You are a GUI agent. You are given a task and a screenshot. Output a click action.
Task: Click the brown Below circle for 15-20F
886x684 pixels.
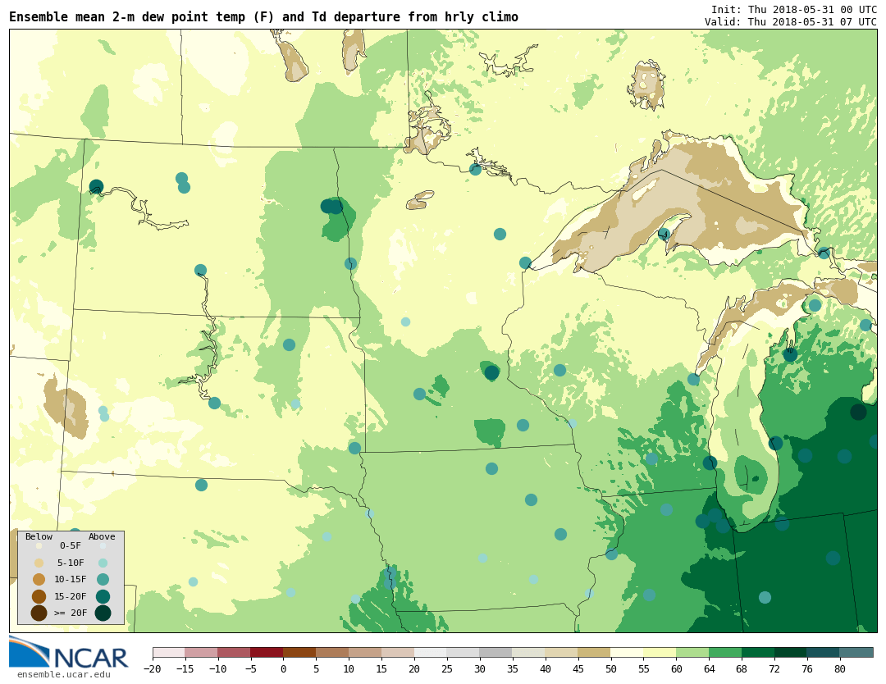coord(39,596)
